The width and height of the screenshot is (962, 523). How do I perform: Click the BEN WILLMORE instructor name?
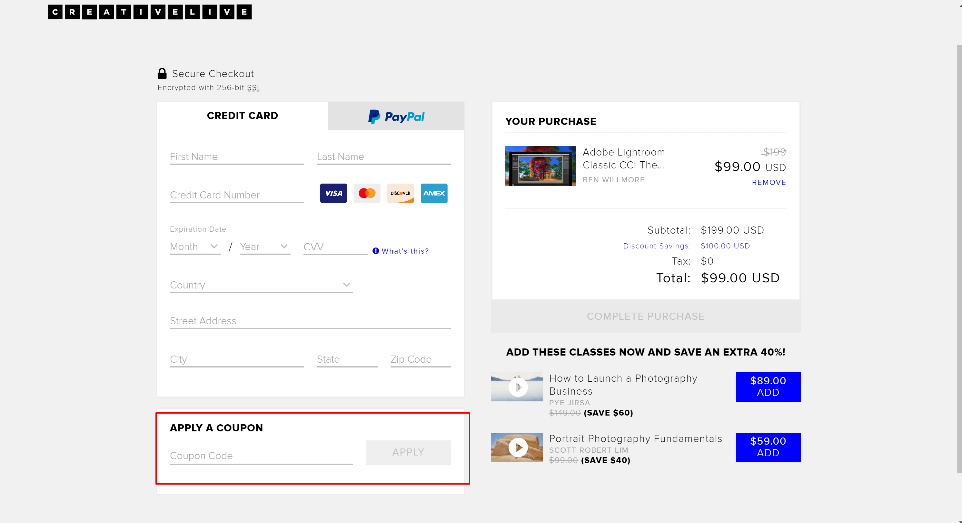tap(614, 180)
